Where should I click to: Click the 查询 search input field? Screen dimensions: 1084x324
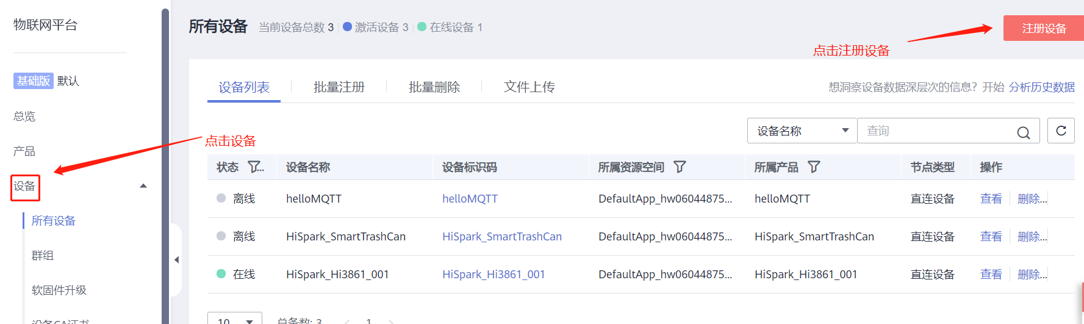click(936, 131)
